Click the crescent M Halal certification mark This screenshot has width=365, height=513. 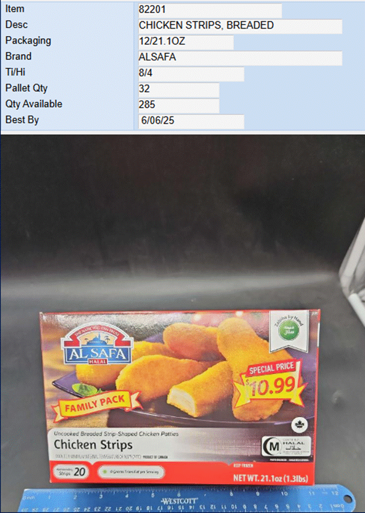287,446
